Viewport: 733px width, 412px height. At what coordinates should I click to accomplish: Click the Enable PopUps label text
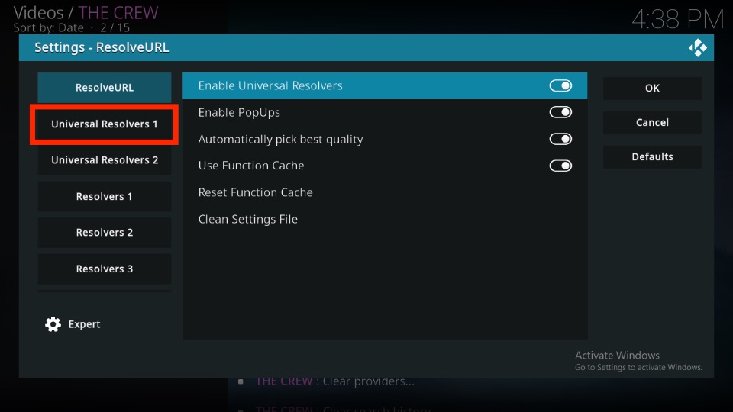(239, 113)
